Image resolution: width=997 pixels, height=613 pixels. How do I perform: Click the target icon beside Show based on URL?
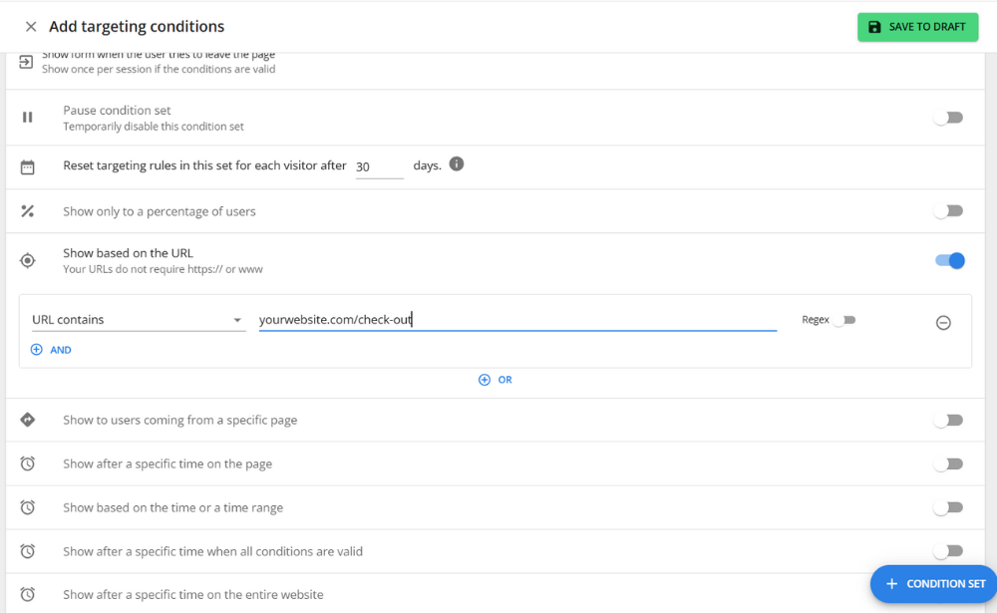pos(28,259)
